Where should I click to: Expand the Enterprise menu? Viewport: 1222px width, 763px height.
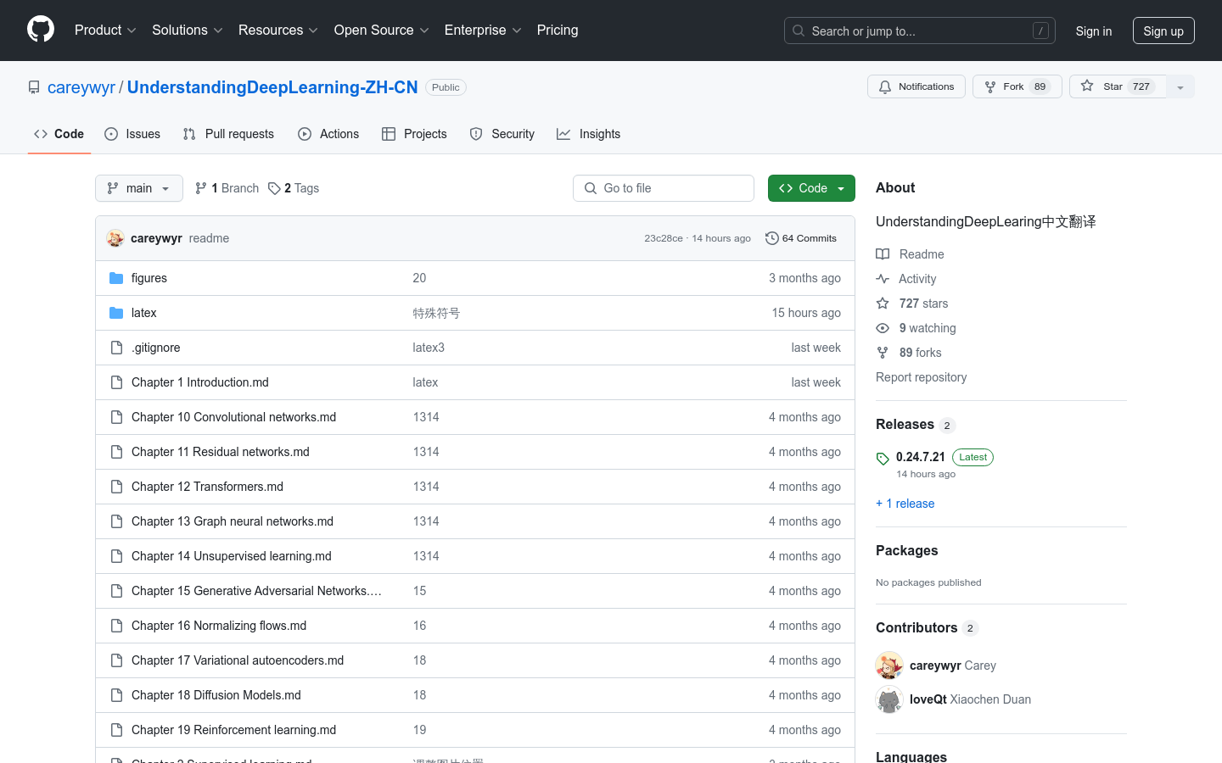[x=483, y=30]
